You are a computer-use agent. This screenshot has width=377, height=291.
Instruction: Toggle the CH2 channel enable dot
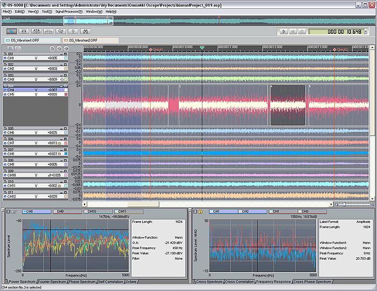pyautogui.click(x=5, y=69)
